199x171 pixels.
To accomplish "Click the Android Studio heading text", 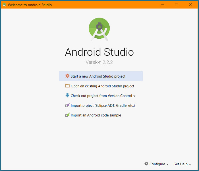I will click(100, 52).
